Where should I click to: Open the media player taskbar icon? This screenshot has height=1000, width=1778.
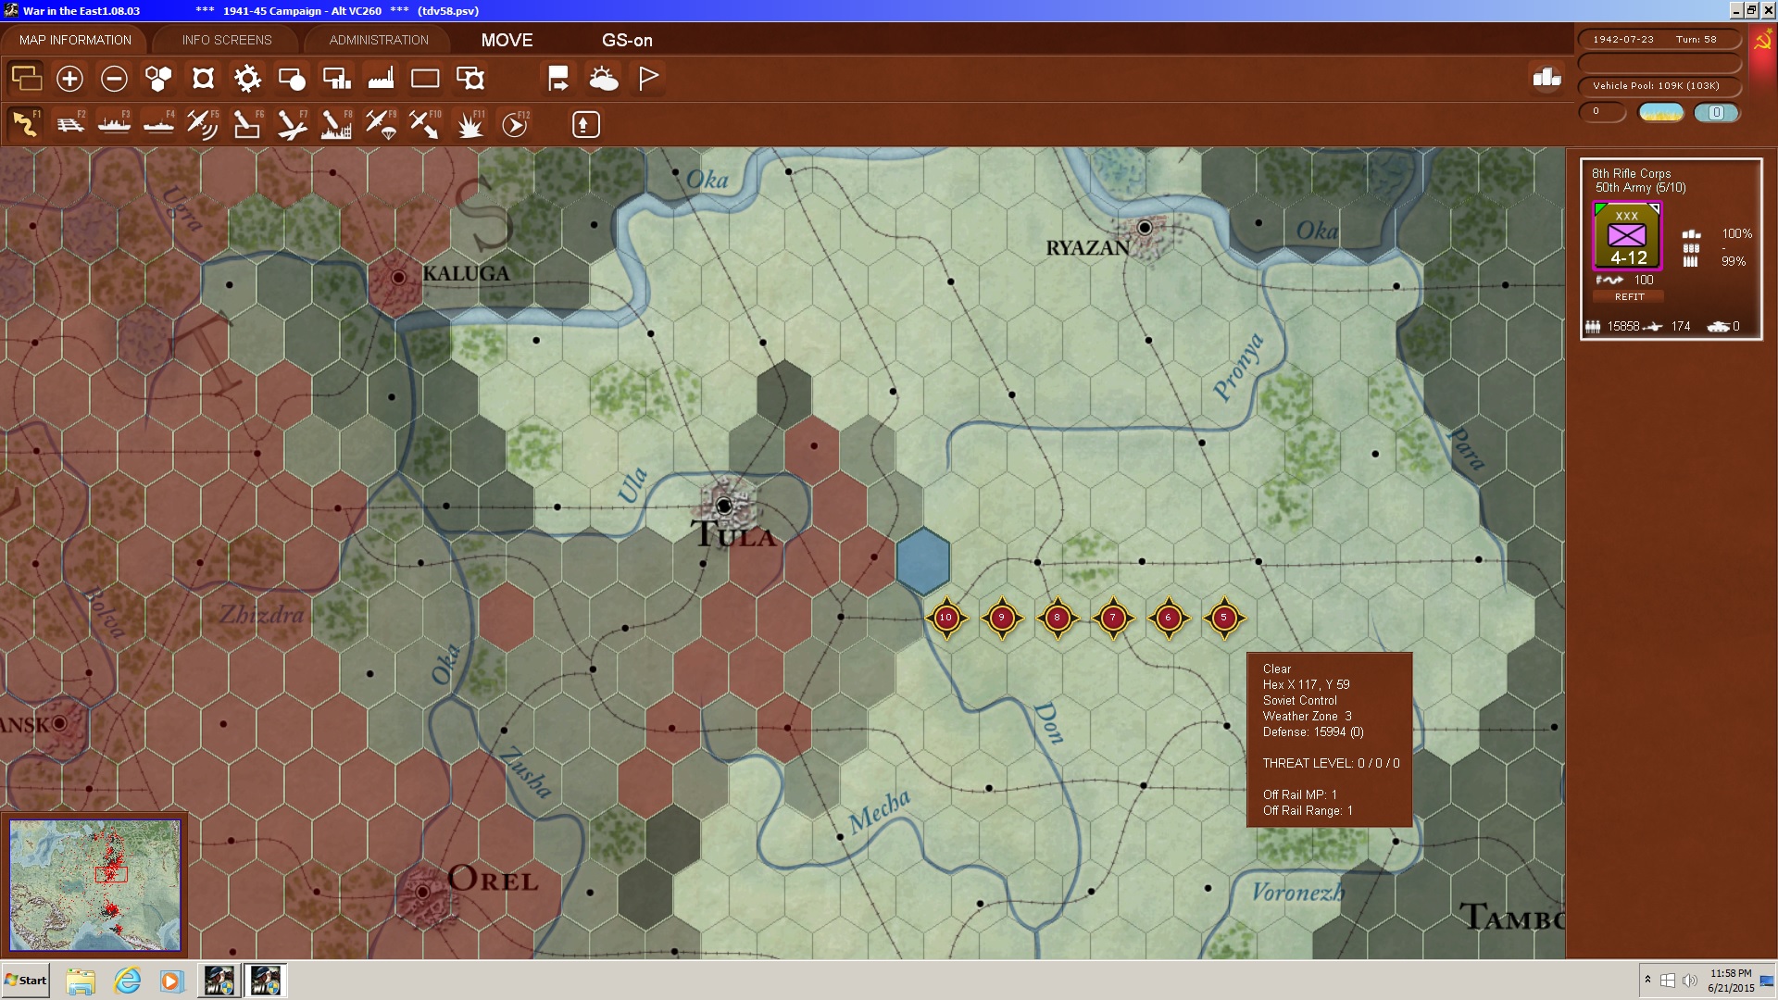172,981
